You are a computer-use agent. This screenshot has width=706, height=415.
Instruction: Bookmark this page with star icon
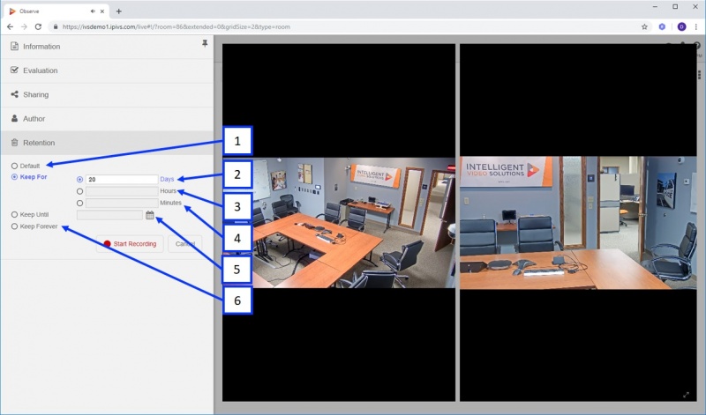pyautogui.click(x=644, y=27)
